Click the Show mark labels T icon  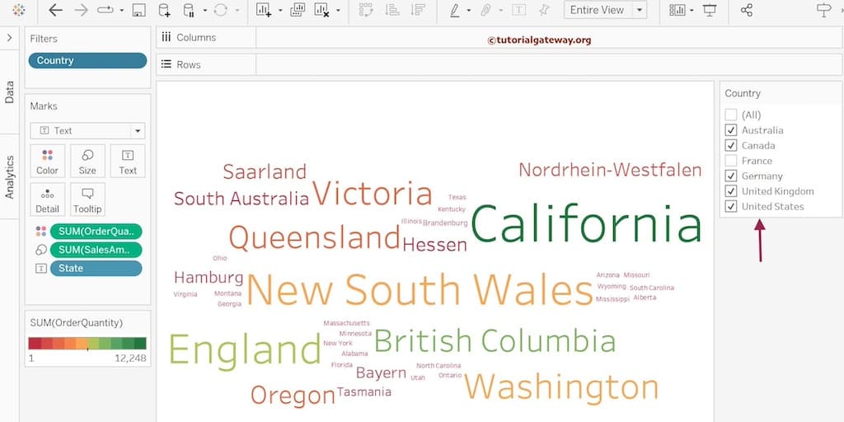click(519, 10)
